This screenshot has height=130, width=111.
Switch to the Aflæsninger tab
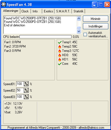[x=11, y=11]
